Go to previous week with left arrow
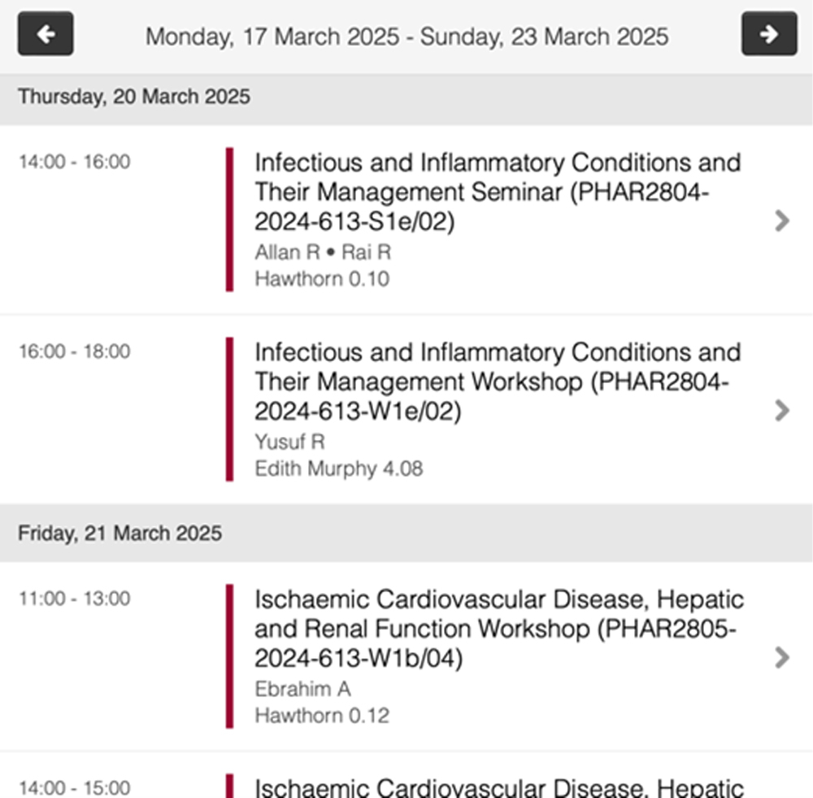Image resolution: width=813 pixels, height=798 pixels. (x=46, y=33)
